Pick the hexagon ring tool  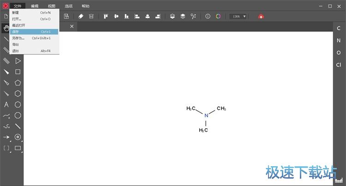(18, 94)
